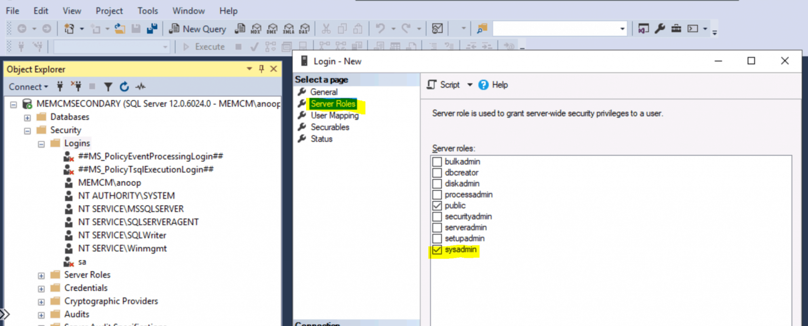Viewport: 808px width, 326px height.
Task: Check the diskadmin server role
Action: [437, 184]
